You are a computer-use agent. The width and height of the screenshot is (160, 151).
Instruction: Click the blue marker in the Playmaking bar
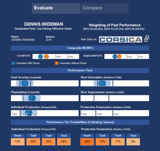tap(32, 98)
